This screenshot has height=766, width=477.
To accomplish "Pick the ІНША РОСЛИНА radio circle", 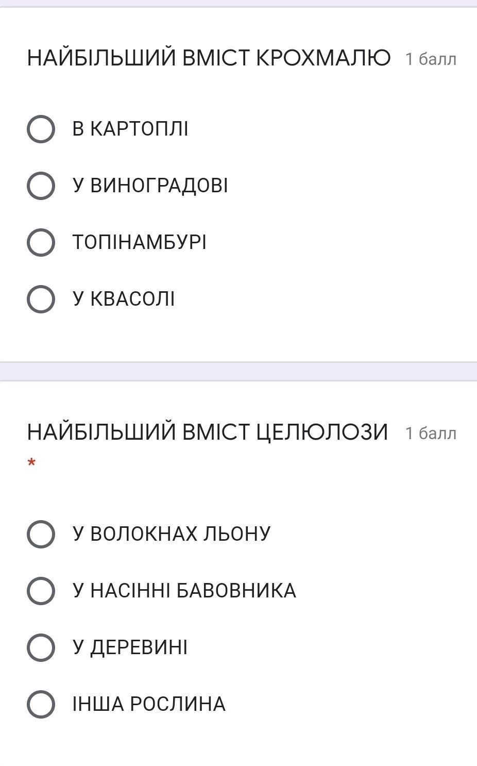I will [41, 704].
